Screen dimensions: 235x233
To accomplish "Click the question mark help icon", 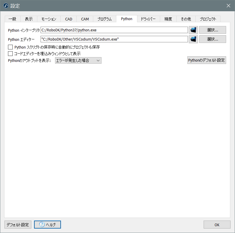I will (42, 224).
